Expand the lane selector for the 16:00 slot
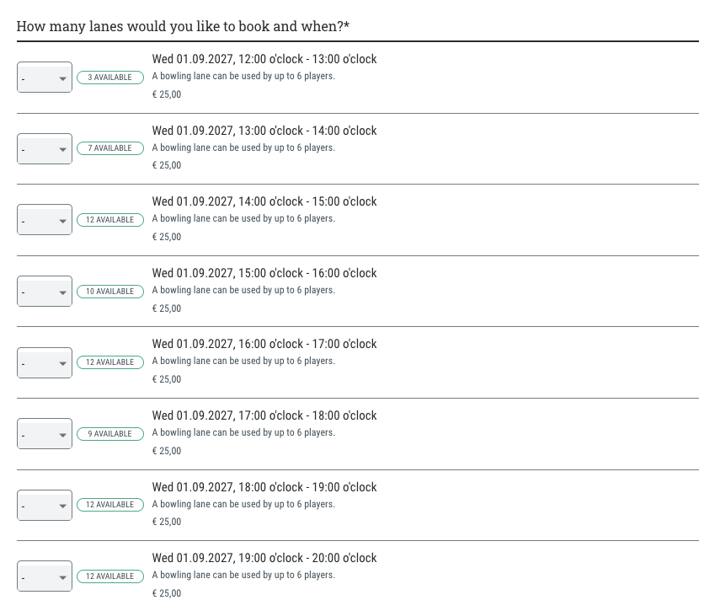 (x=44, y=362)
